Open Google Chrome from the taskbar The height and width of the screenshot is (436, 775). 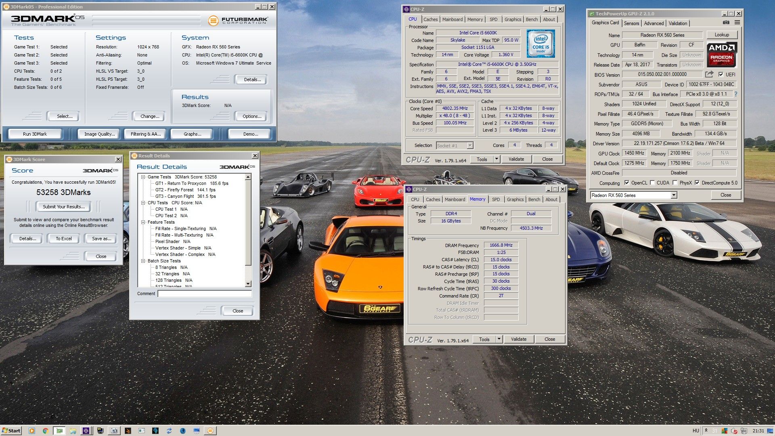(x=46, y=431)
